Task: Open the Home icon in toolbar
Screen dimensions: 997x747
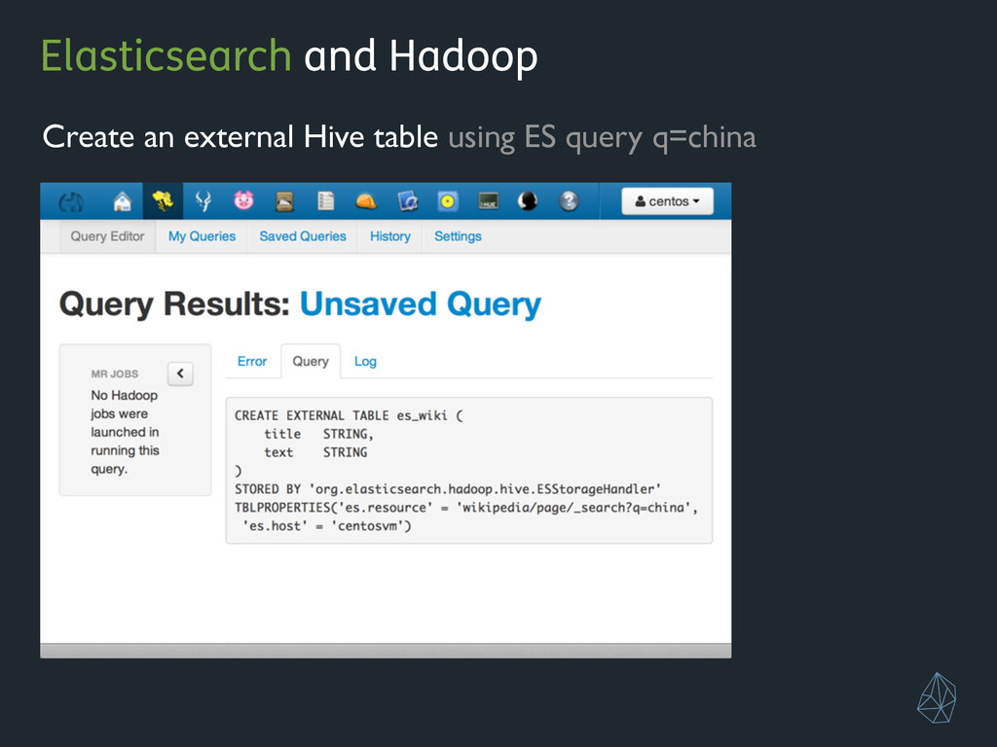Action: (122, 201)
